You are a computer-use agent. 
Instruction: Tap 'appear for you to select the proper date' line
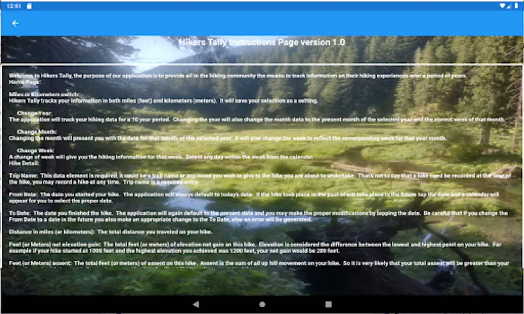point(61,201)
